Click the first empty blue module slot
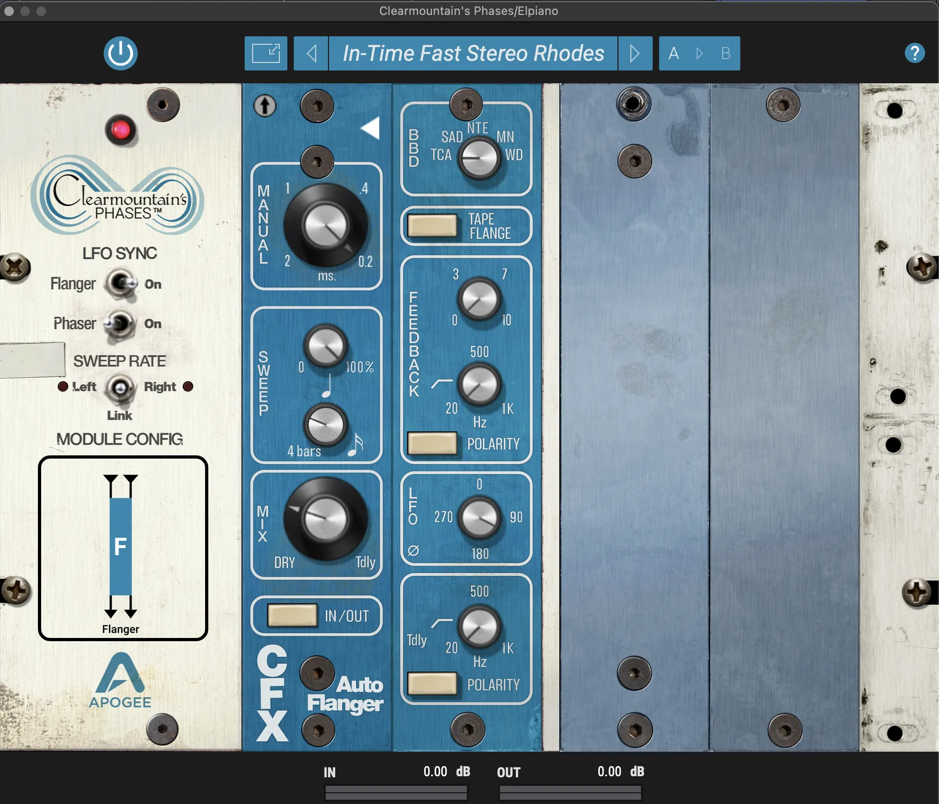 point(635,417)
